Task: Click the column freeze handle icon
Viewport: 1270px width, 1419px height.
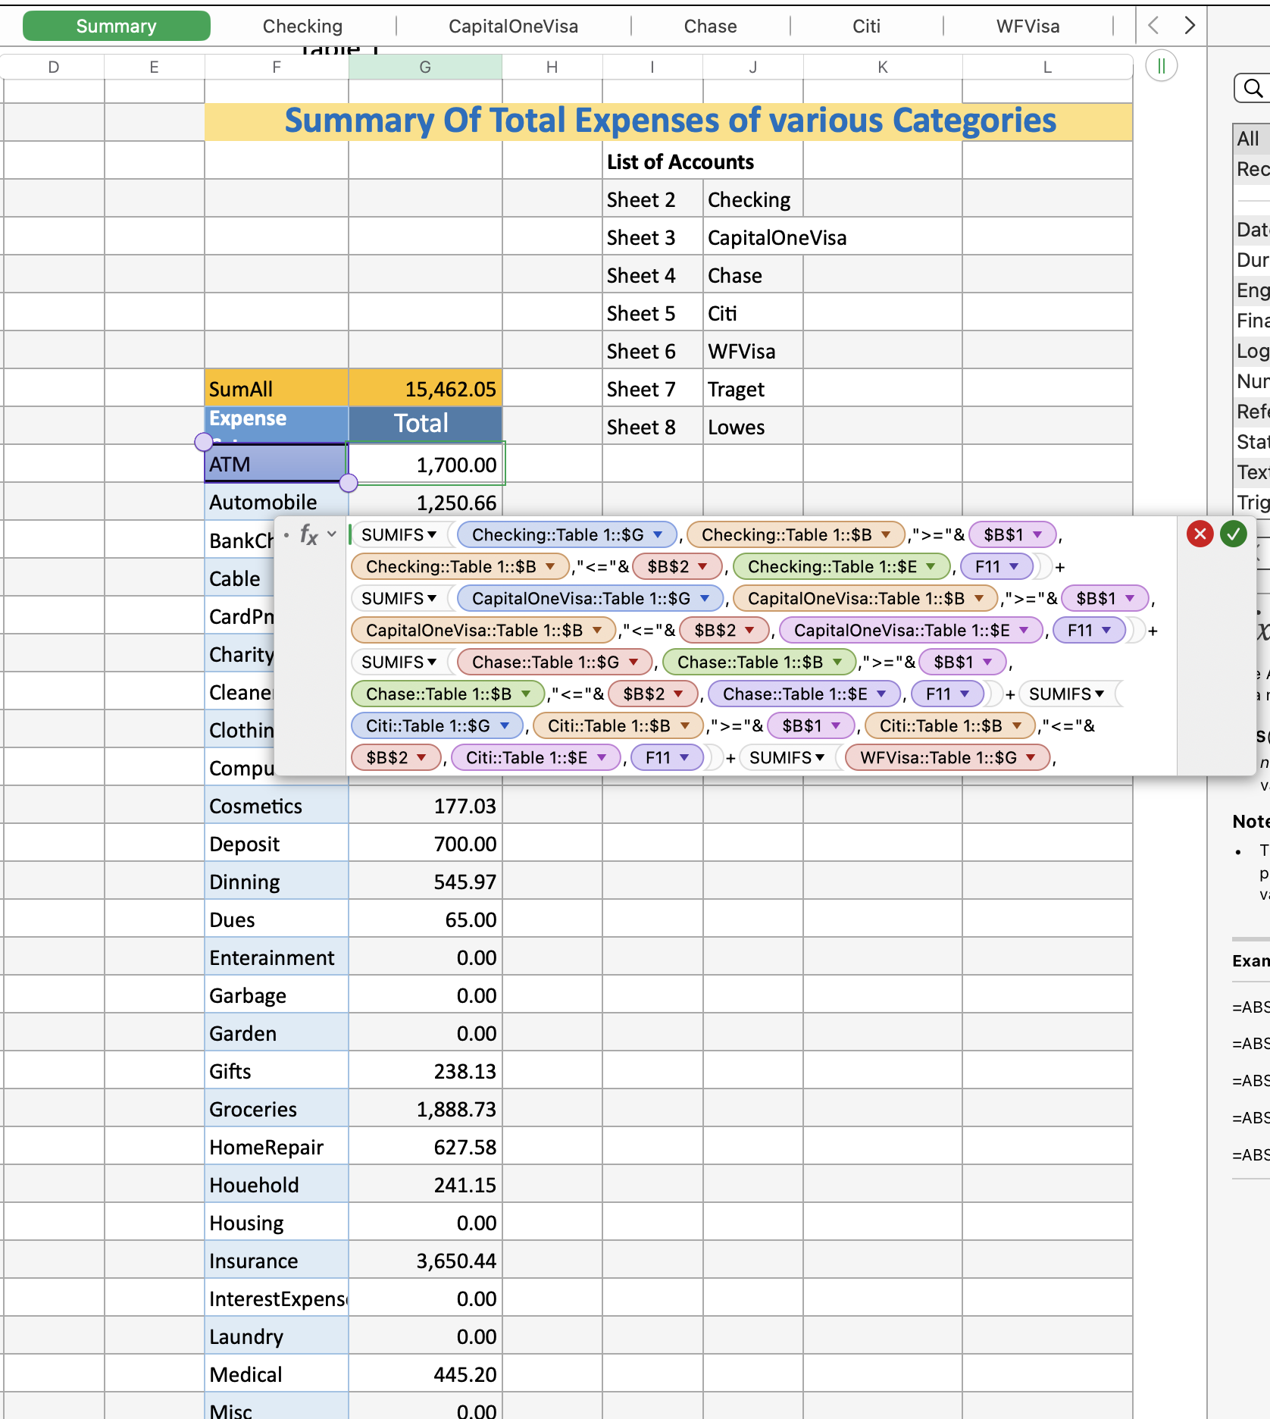Action: (1162, 66)
